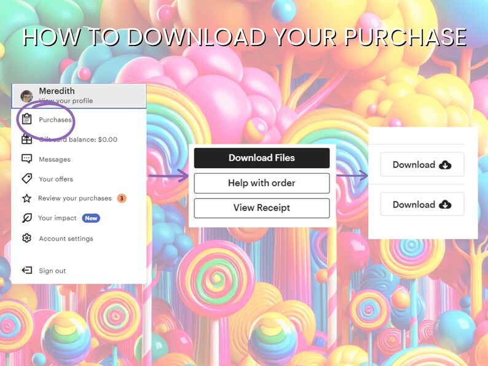The width and height of the screenshot is (488, 366).
Task: Click the View Receipt button
Action: click(262, 208)
